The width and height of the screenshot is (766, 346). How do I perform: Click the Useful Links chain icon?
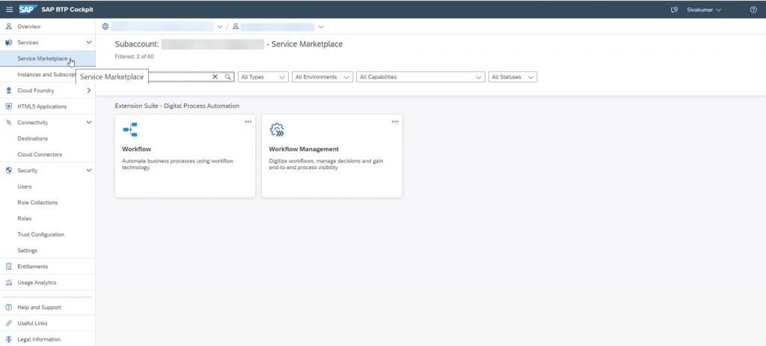(x=8, y=324)
